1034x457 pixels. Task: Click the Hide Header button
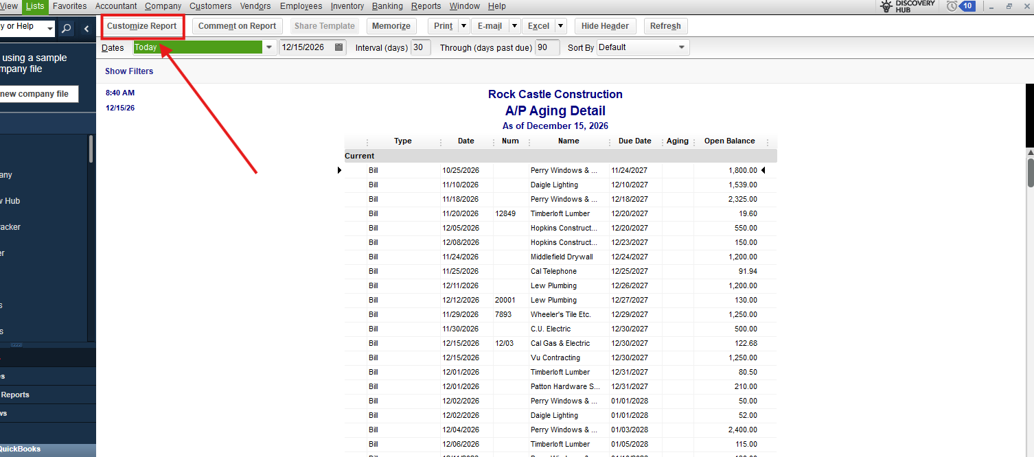[606, 26]
